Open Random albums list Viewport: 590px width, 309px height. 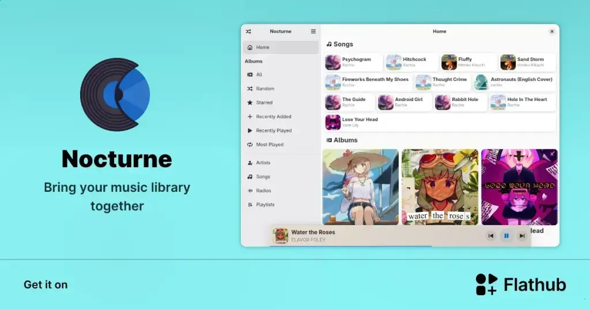281,88
